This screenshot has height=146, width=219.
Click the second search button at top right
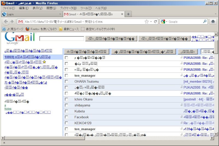[x=164, y=39]
